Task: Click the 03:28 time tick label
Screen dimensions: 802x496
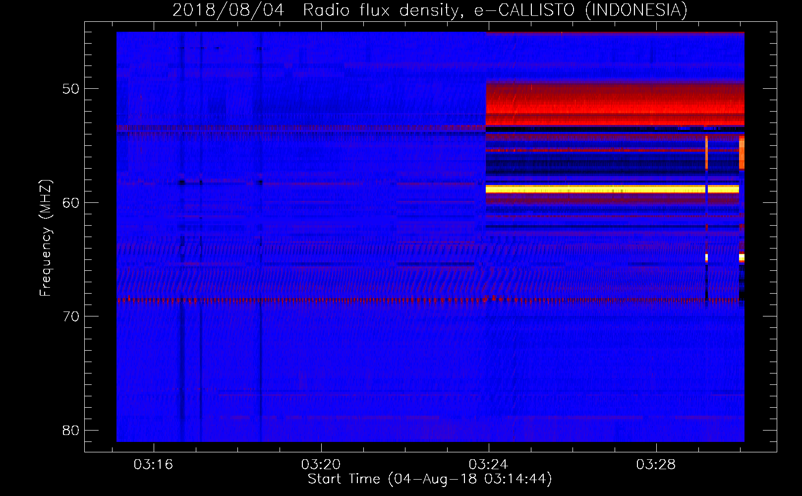Action: (656, 464)
